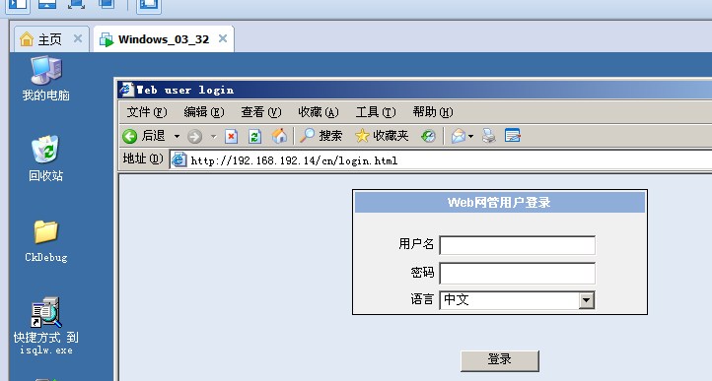712x381 pixels.
Task: Open the Back history dropdown arrow
Action: click(178, 136)
